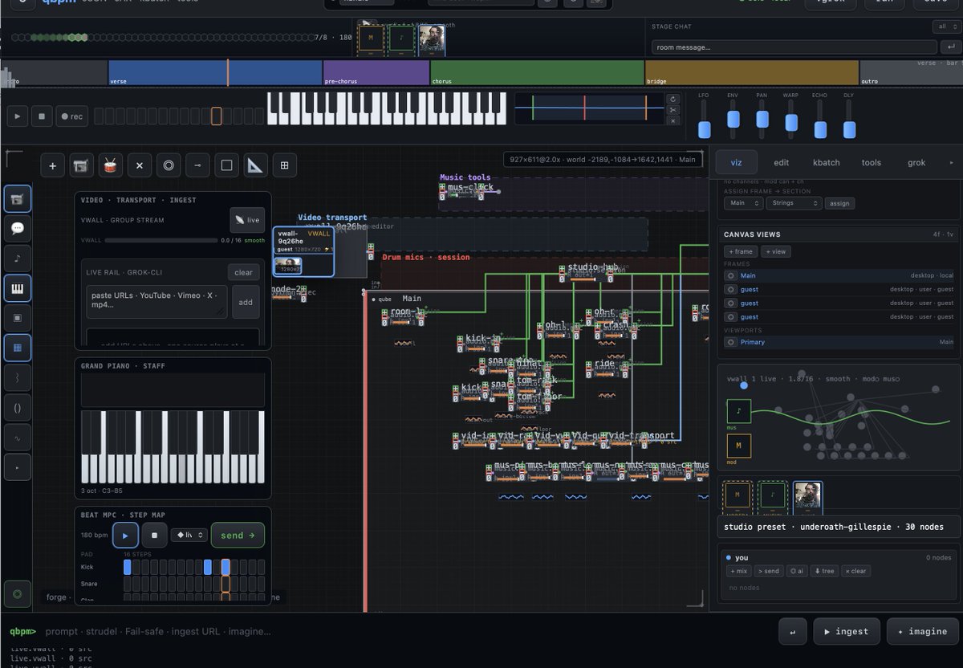The image size is (963, 668).
Task: Switch to the viz tab
Action: 737,162
